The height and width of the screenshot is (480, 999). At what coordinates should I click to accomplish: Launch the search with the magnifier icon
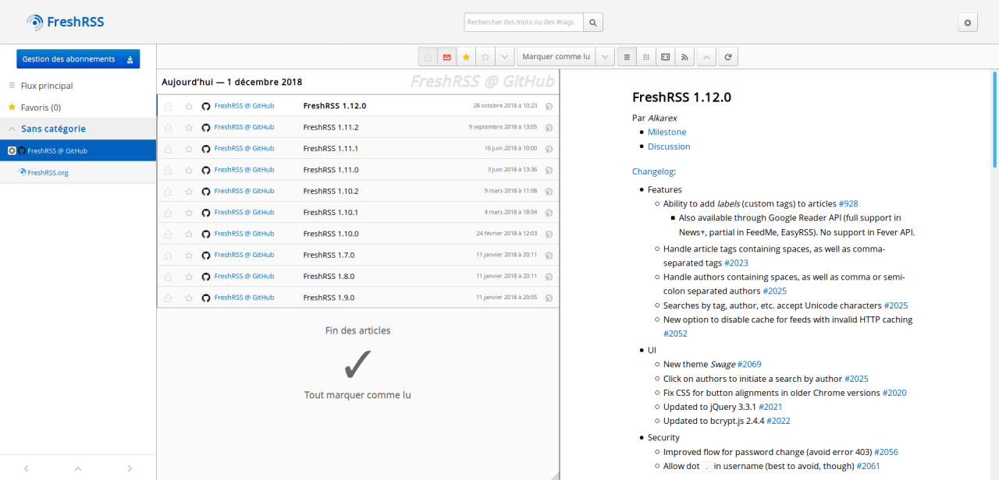(592, 22)
